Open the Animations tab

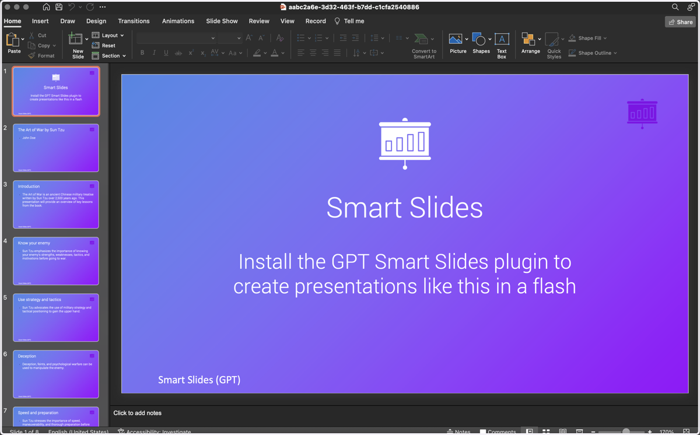[x=178, y=21]
